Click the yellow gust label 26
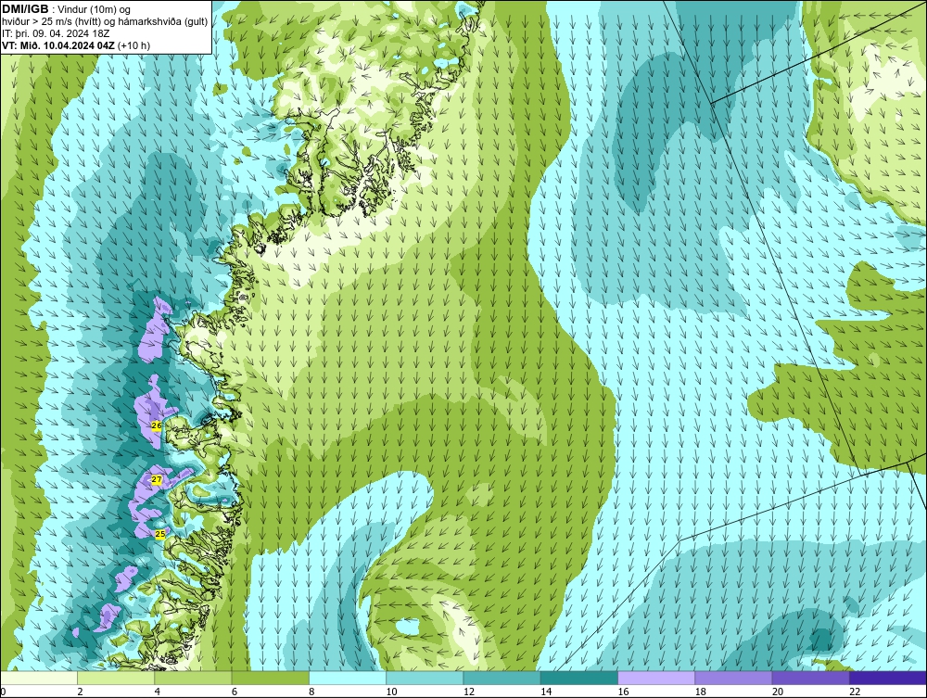The image size is (927, 698). (157, 425)
